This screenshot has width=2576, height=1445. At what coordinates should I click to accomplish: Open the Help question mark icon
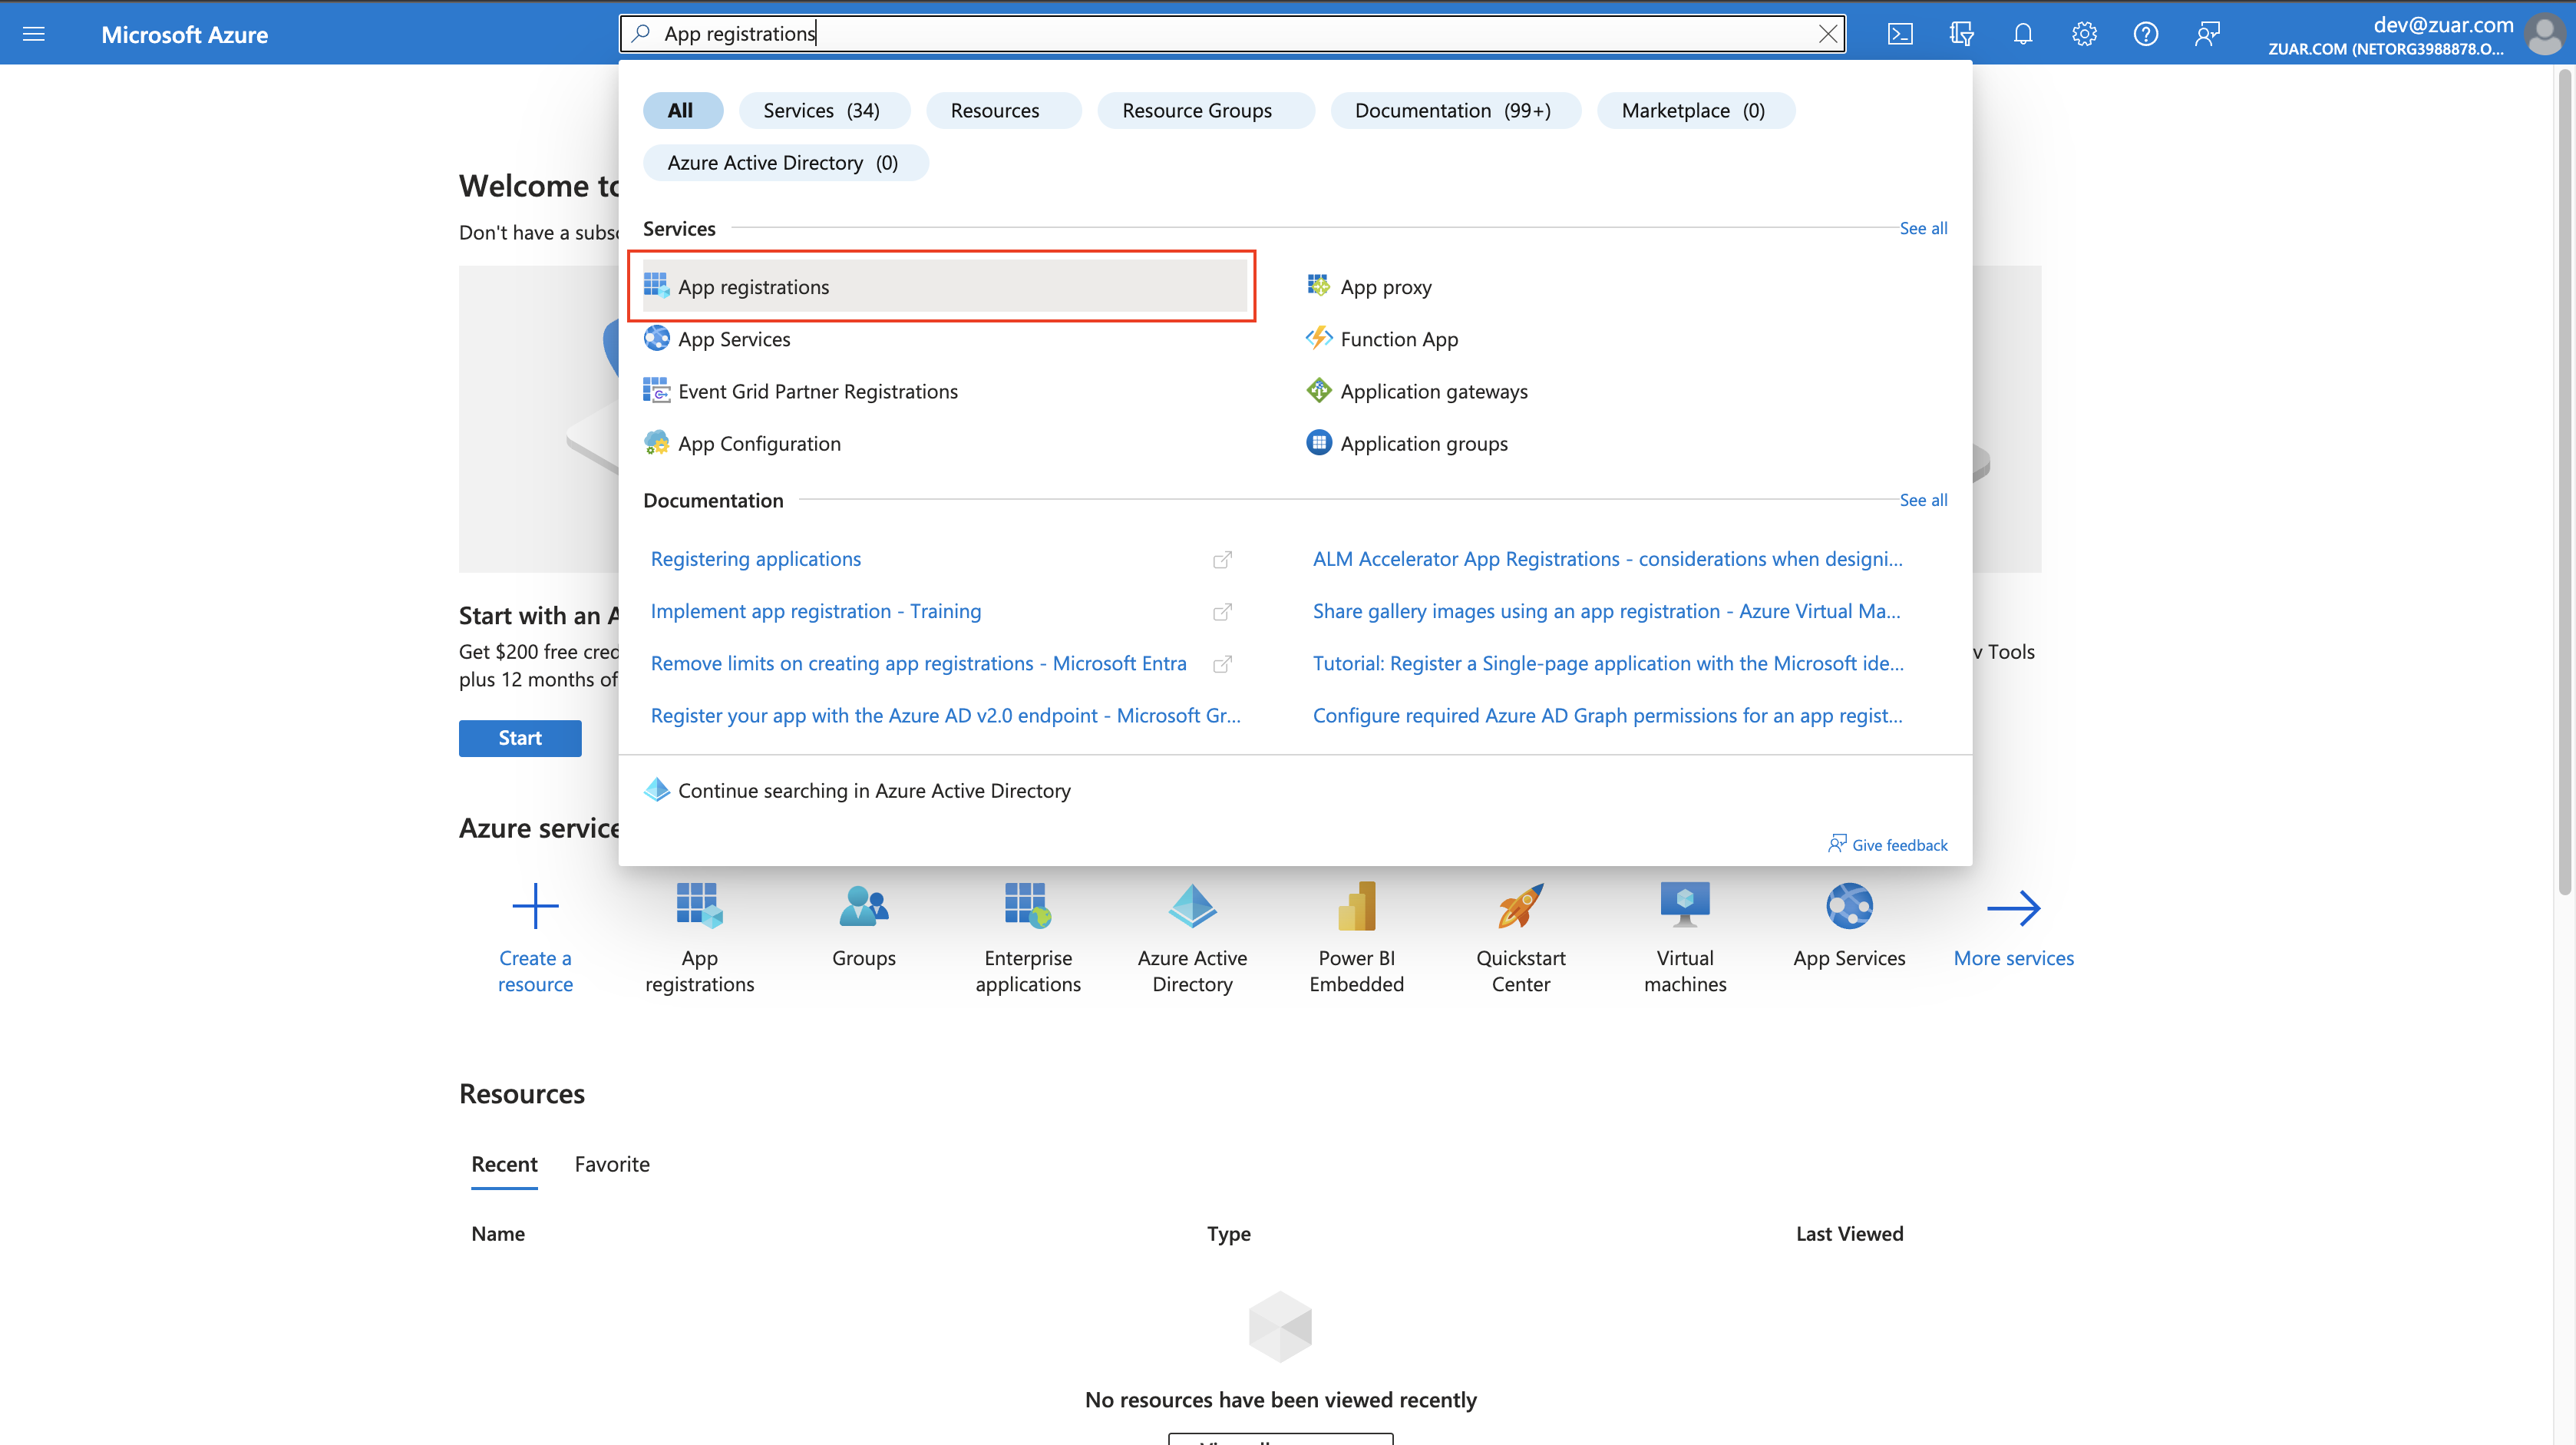(2145, 34)
